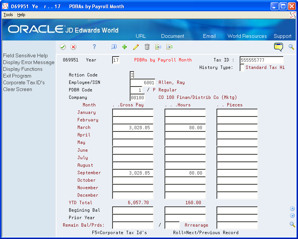The height and width of the screenshot is (239, 298).
Task: Click the March Hours field
Action: point(185,128)
